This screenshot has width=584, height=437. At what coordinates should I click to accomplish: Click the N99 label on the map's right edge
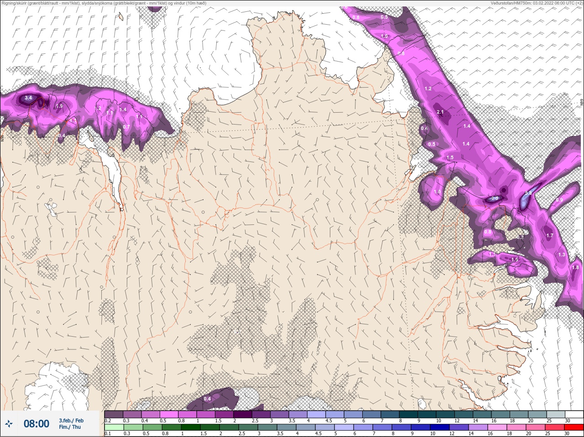pos(582,103)
